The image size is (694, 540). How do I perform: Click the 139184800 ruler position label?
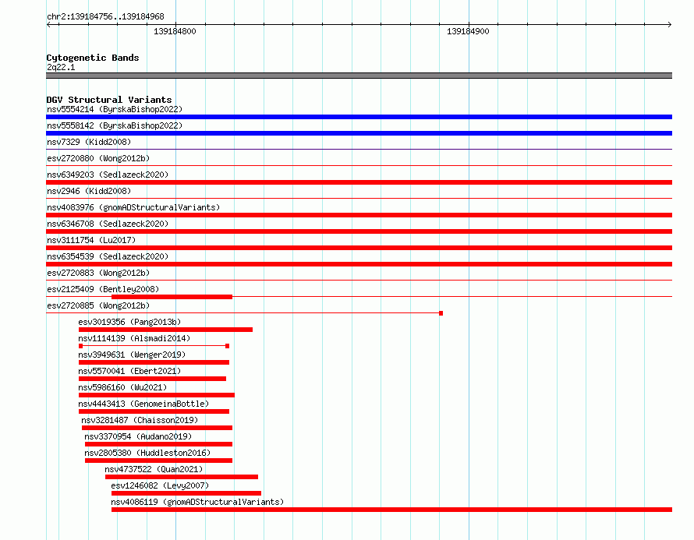tap(175, 31)
